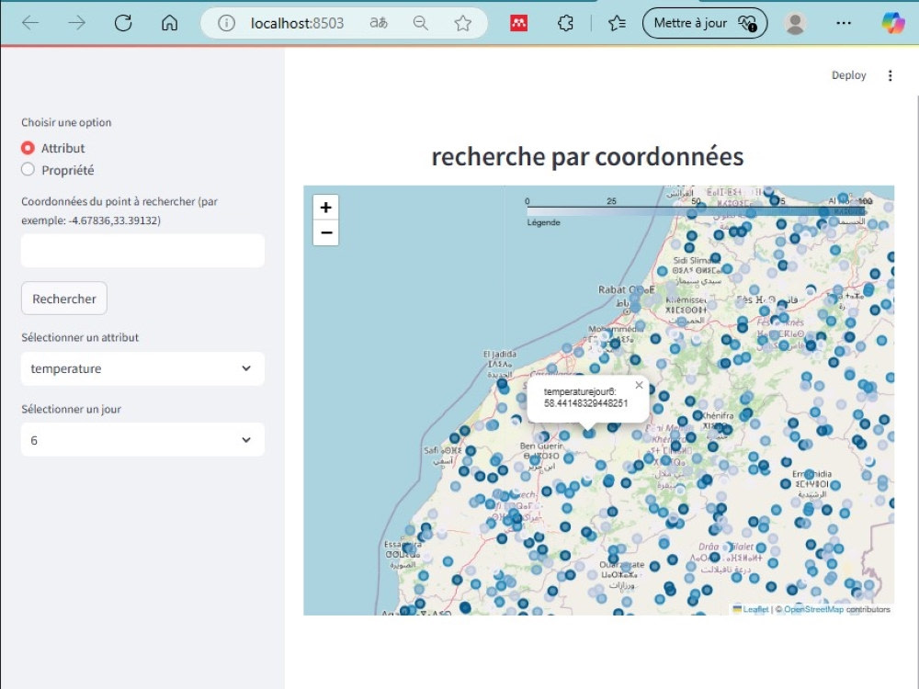
Task: Click the Streamlit Deploy button
Action: click(x=848, y=75)
